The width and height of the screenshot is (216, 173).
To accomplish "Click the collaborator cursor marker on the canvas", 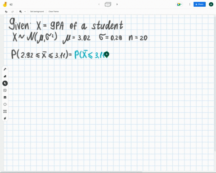I will click(x=107, y=55).
